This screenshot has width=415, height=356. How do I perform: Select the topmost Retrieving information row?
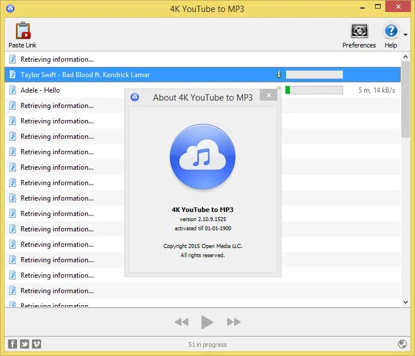pyautogui.click(x=203, y=59)
